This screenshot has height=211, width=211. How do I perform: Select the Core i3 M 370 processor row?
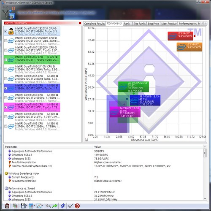pos(32,117)
